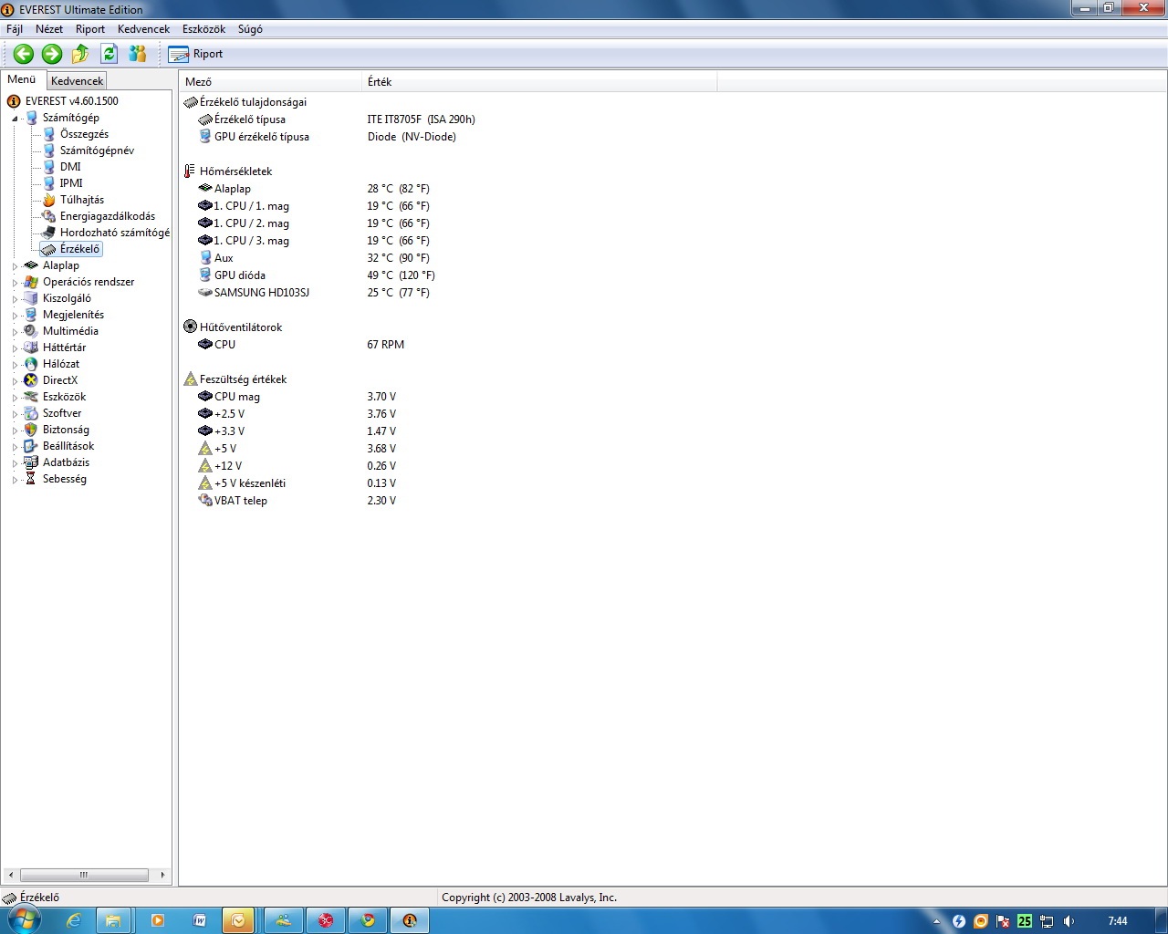Open the Fájl menu
The width and height of the screenshot is (1168, 934).
point(15,29)
